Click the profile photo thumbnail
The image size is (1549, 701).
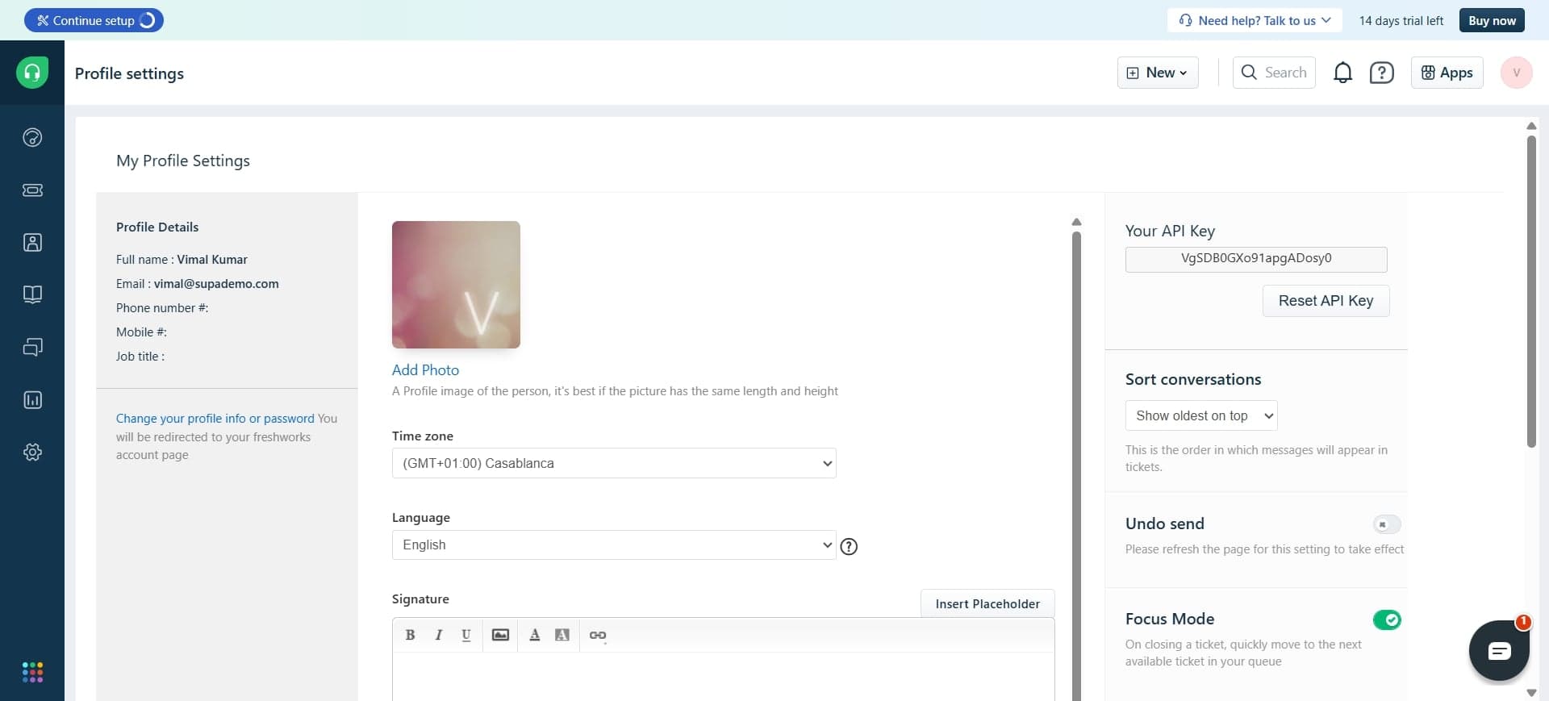click(x=456, y=285)
